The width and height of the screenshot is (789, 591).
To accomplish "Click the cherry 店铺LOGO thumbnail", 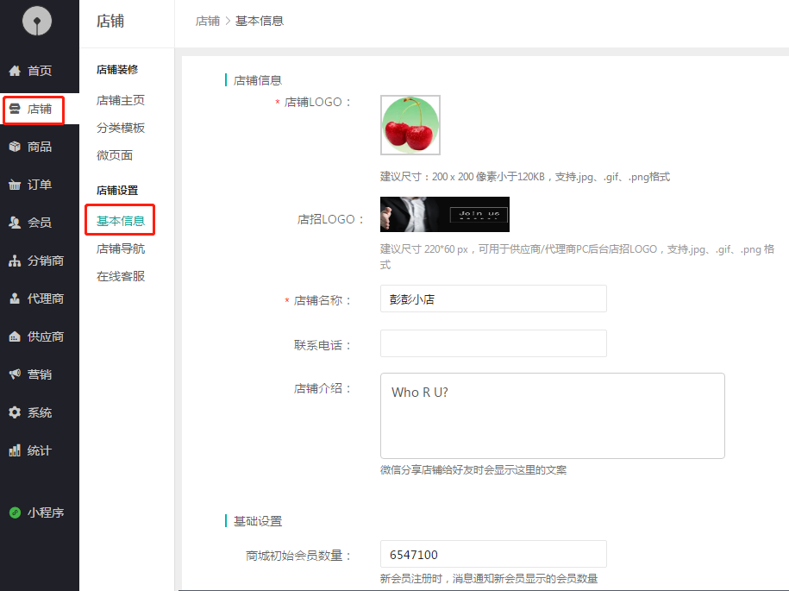I will click(410, 125).
